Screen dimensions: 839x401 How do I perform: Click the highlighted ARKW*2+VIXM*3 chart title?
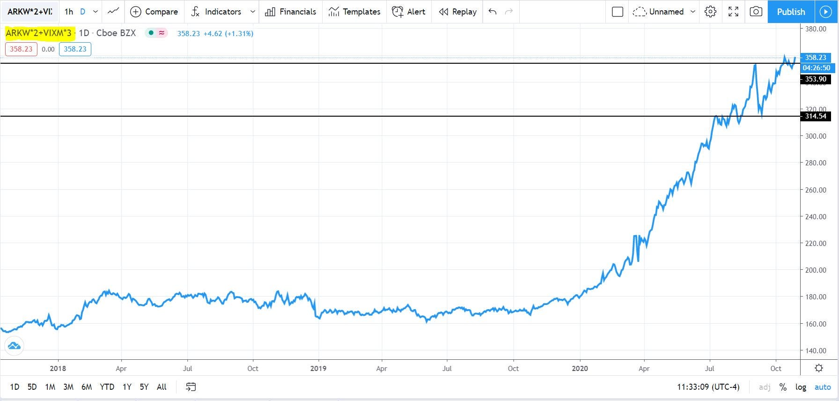click(x=39, y=33)
